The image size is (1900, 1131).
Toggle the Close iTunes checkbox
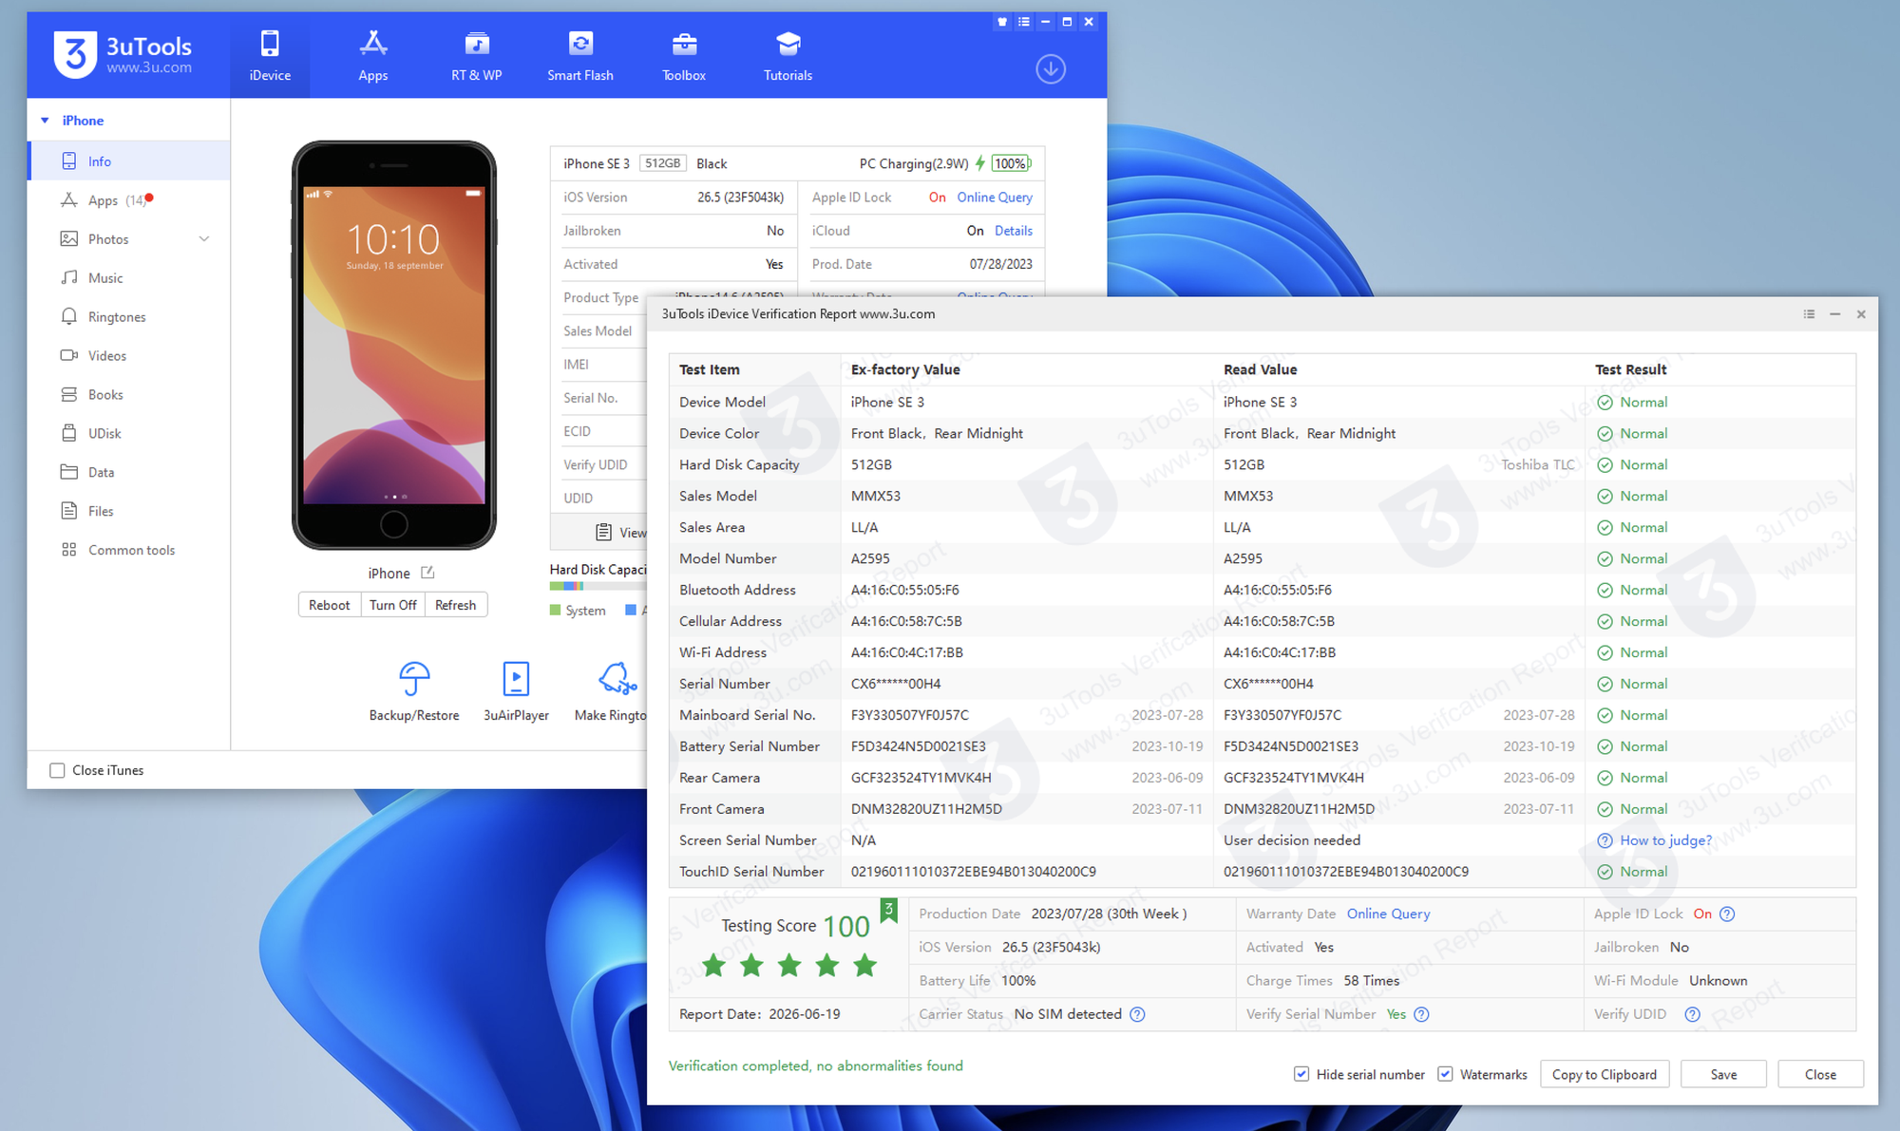click(57, 770)
